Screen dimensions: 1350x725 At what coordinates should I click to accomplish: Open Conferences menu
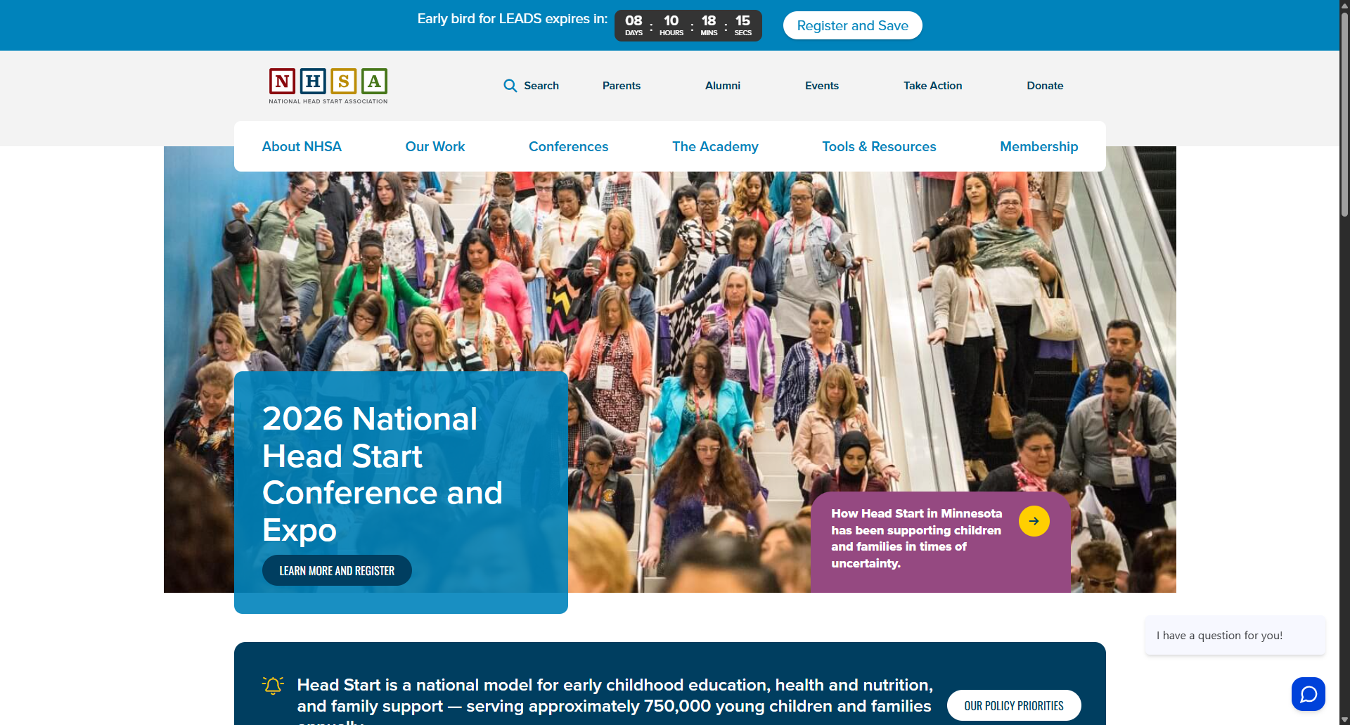568,146
